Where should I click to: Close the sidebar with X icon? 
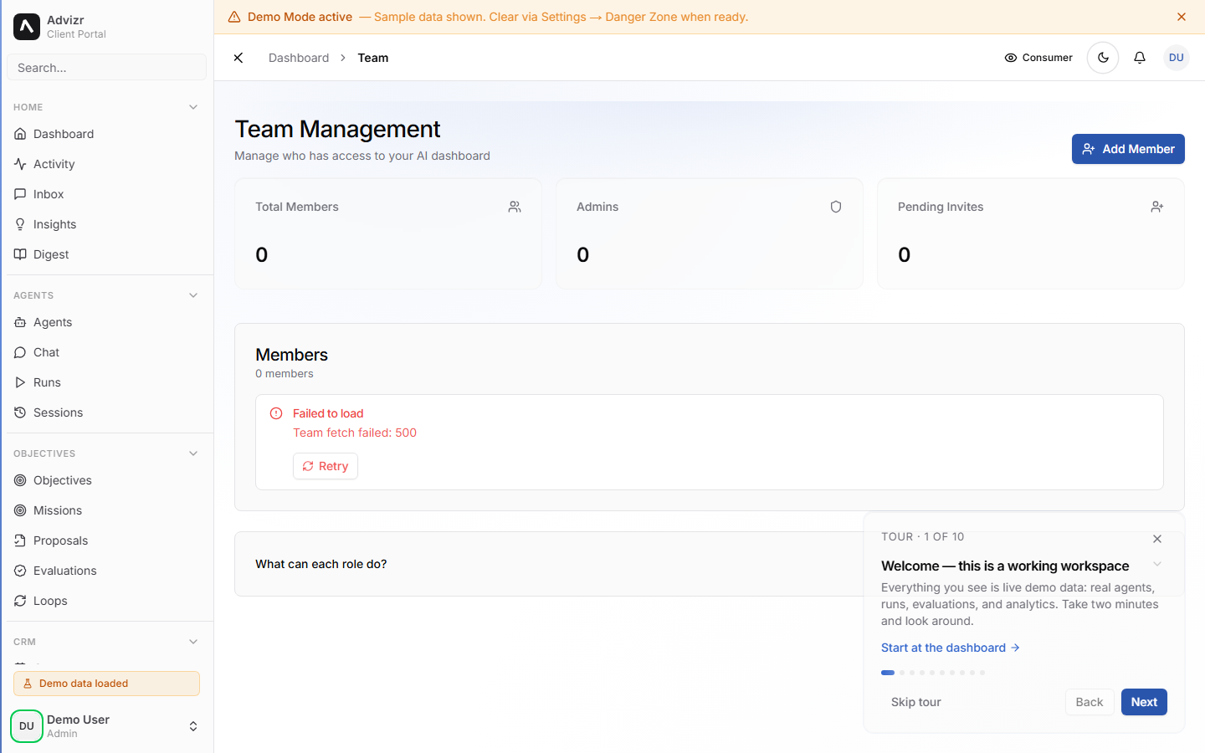click(238, 58)
